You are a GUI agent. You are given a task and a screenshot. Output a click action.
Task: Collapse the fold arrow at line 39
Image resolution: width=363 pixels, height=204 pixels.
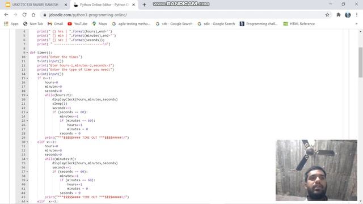(x=27, y=180)
